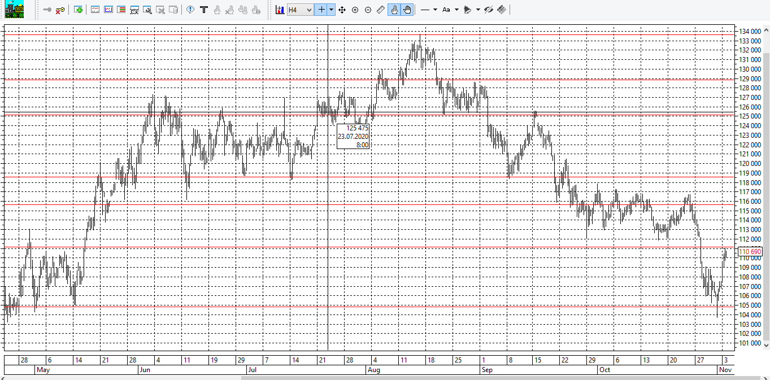This screenshot has height=380, width=770.
Task: Select the zoom out magnifier icon
Action: click(x=368, y=10)
